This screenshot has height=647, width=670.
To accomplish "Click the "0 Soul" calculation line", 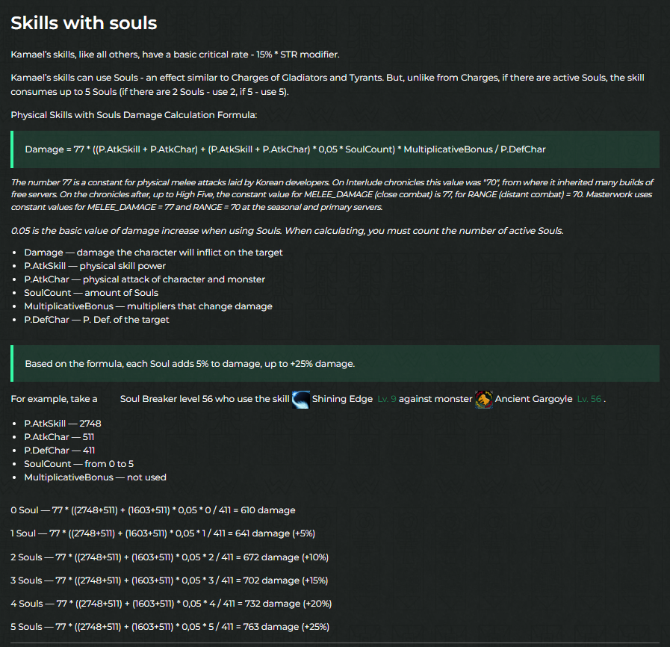I will (152, 510).
